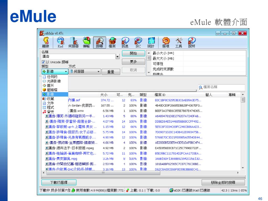Viewport: 268px width, 201px height.
Task: Choose 程式 in the type list
Action: pos(55,108)
